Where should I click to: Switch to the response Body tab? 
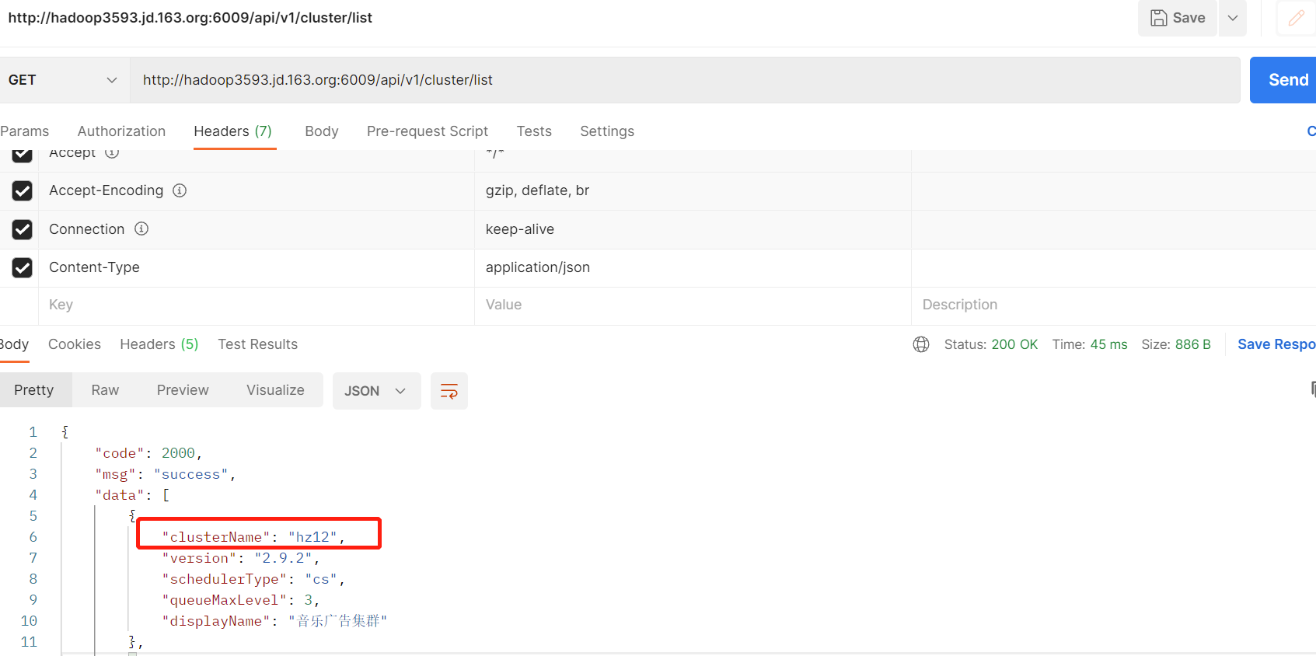(14, 344)
